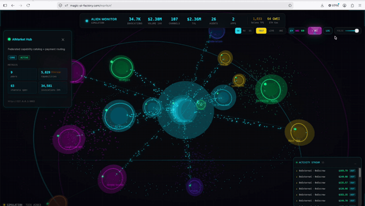Open the browser application menu icon
The height and width of the screenshot is (206, 365).
coord(360,5)
